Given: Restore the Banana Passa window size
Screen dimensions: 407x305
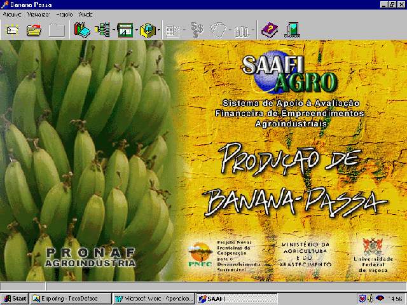Looking at the screenshot, I should (392, 4).
